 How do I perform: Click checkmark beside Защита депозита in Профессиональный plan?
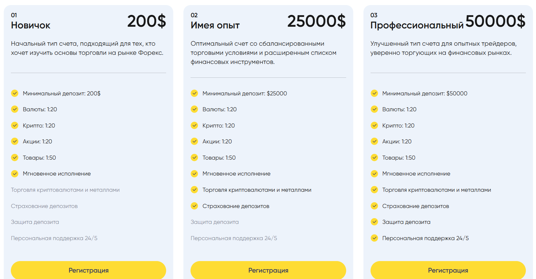click(x=374, y=222)
